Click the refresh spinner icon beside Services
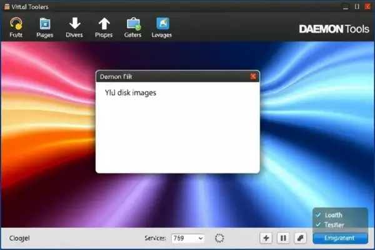Viewport: 375px width, 250px height. tap(219, 238)
